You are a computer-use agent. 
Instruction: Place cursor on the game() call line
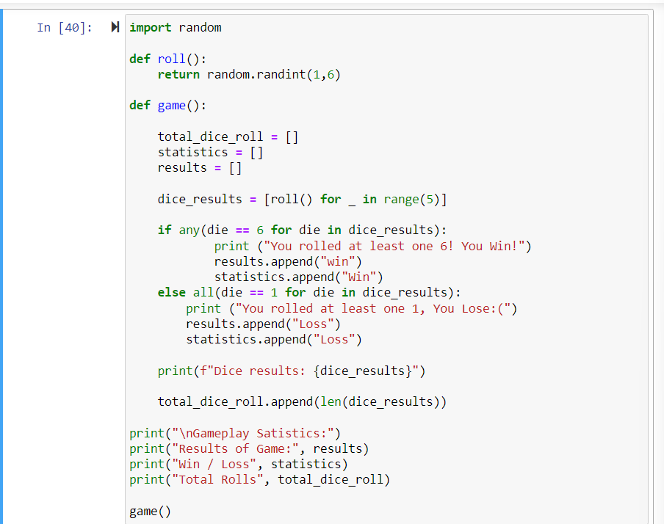[150, 510]
